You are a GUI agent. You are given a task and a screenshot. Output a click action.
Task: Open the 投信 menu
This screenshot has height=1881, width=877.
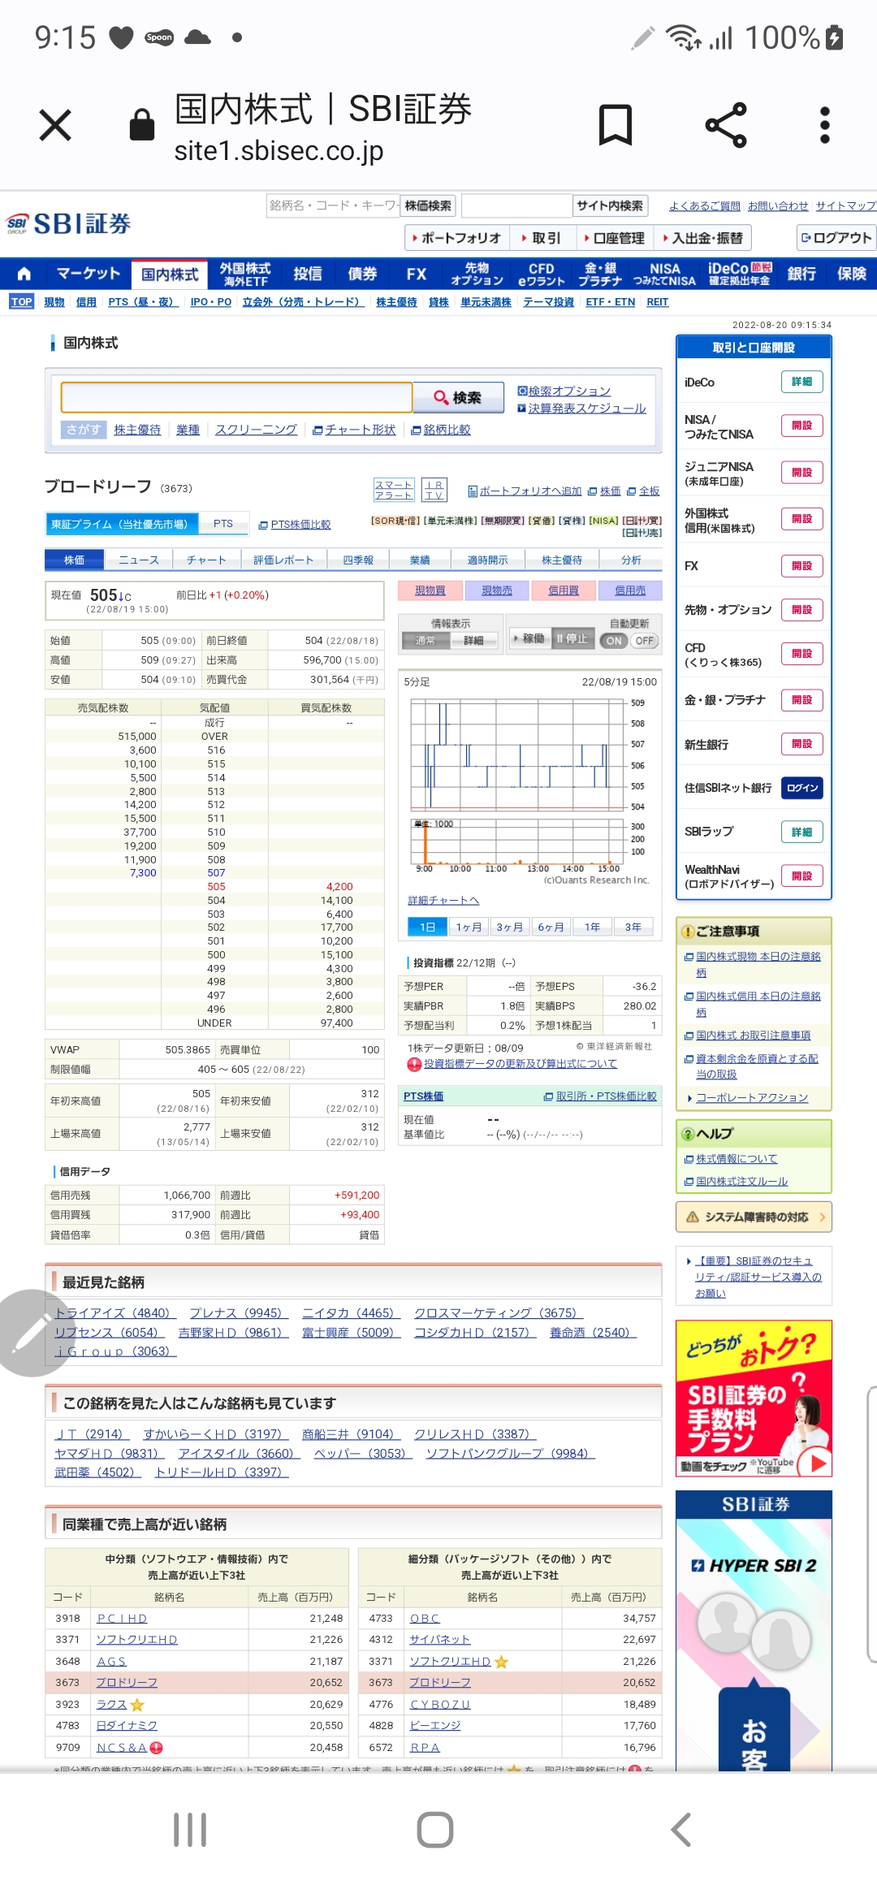click(x=308, y=274)
